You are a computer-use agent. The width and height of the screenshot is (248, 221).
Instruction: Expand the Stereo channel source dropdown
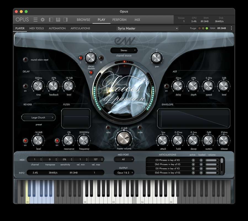click(x=124, y=50)
